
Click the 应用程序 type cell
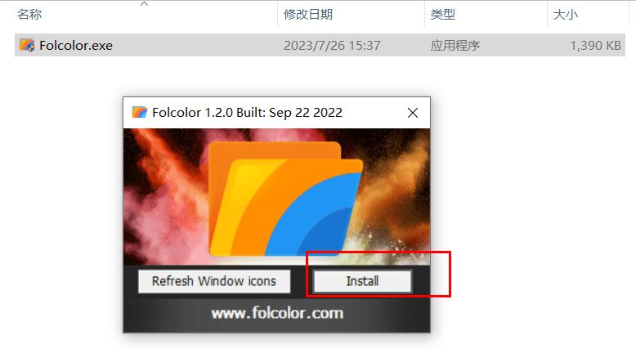(x=455, y=46)
